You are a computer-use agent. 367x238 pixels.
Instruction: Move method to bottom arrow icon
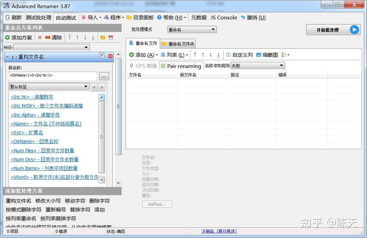pyautogui.click(x=93, y=37)
